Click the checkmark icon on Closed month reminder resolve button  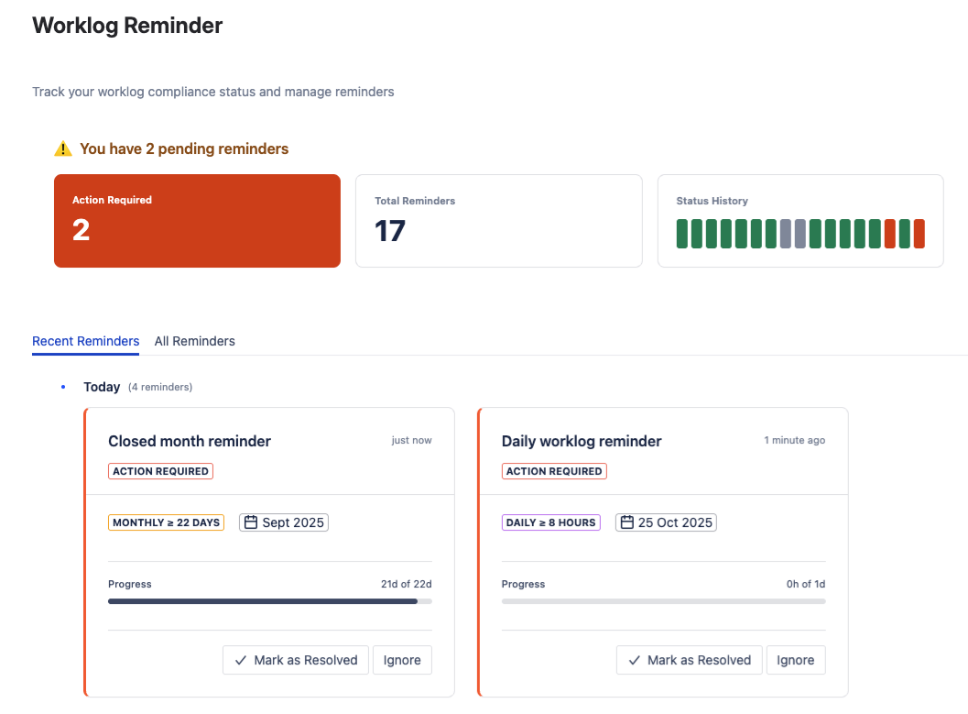pos(240,660)
